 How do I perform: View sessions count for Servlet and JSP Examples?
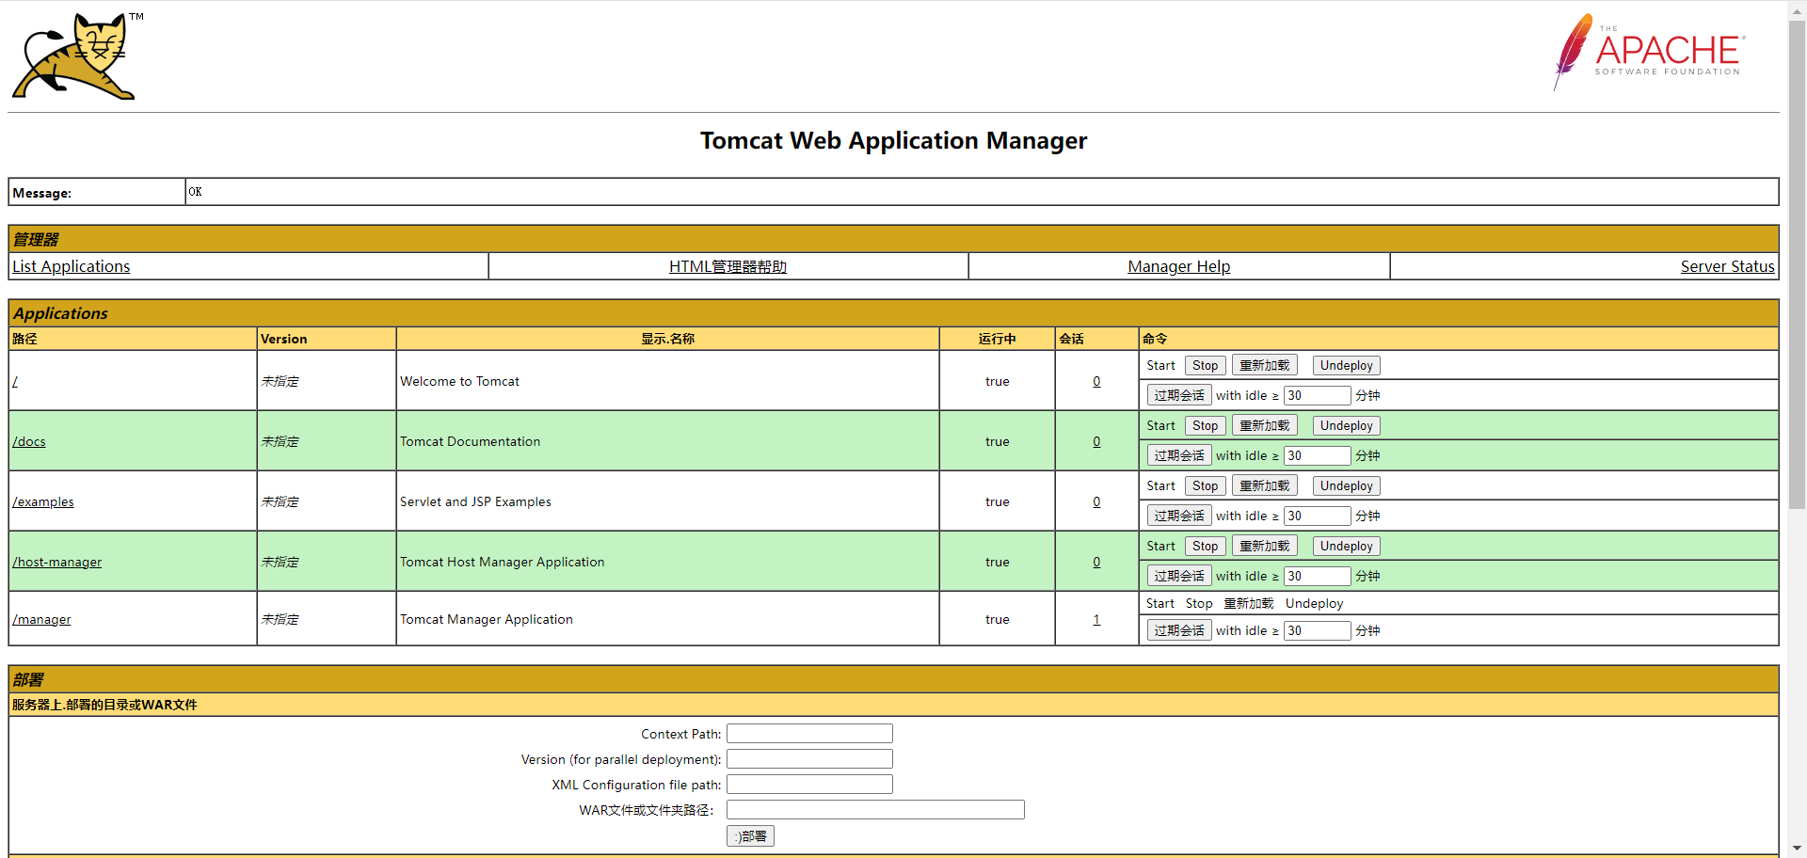coord(1096,501)
